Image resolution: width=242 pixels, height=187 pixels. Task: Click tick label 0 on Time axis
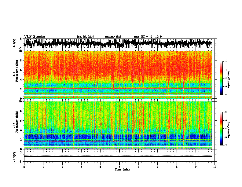point(24,167)
